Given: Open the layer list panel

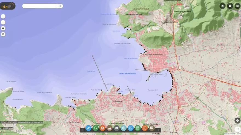Looking at the screenshot, I should (223, 6).
